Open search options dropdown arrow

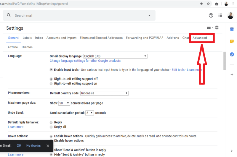point(149,15)
